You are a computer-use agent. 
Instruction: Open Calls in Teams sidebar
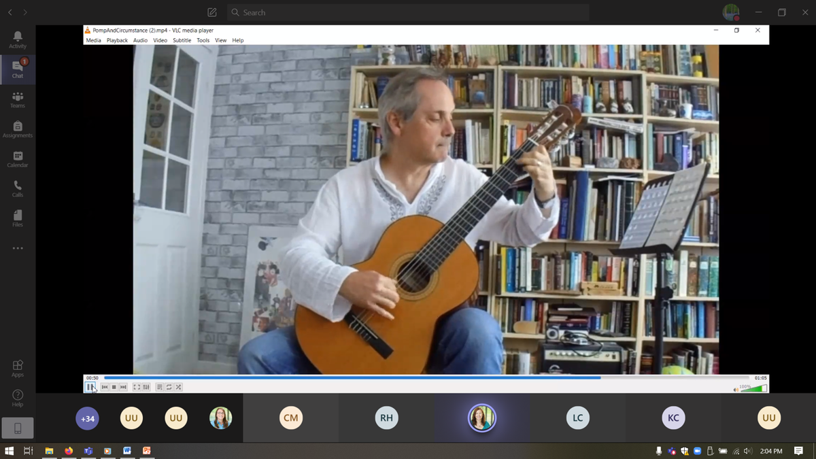tap(18, 188)
